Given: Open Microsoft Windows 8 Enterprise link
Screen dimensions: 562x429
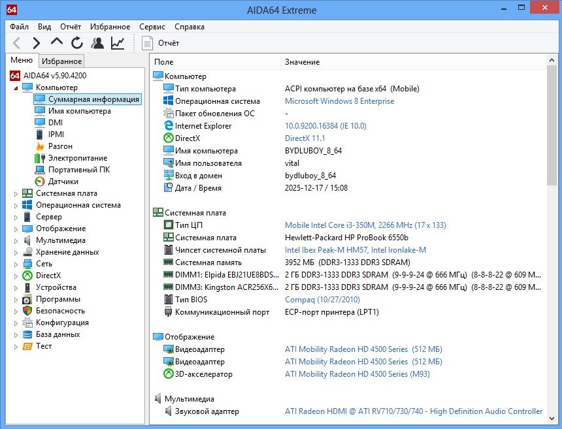Looking at the screenshot, I should [x=339, y=101].
